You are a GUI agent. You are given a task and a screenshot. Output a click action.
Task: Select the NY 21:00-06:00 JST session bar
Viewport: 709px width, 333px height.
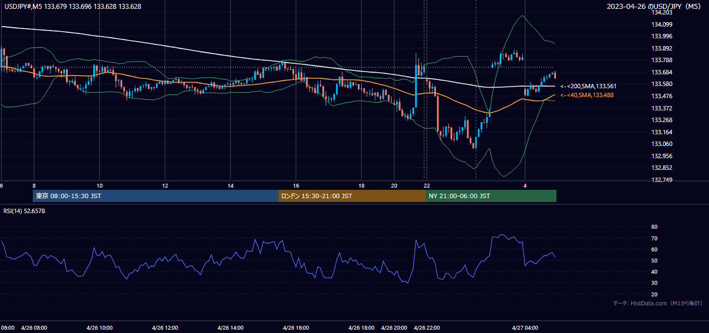pyautogui.click(x=491, y=196)
